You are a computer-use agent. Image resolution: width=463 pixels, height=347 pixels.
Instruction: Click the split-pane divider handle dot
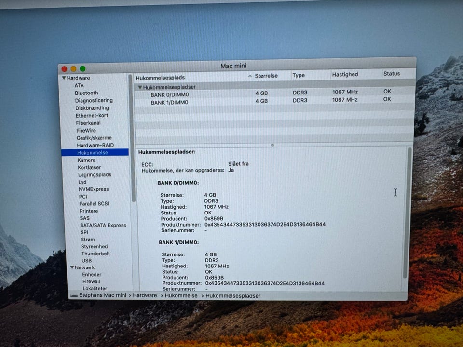click(272, 145)
